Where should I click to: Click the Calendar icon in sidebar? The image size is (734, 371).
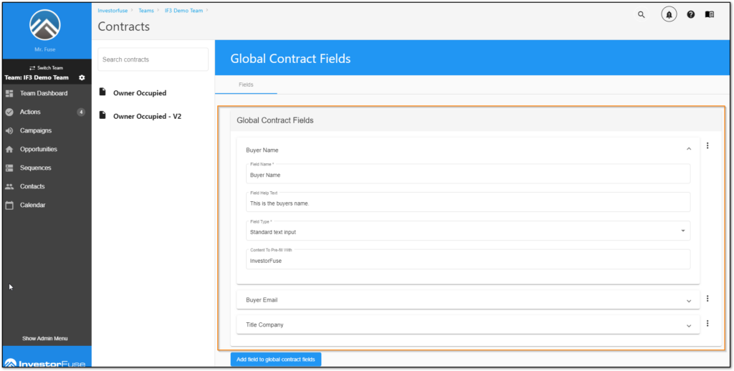(9, 205)
